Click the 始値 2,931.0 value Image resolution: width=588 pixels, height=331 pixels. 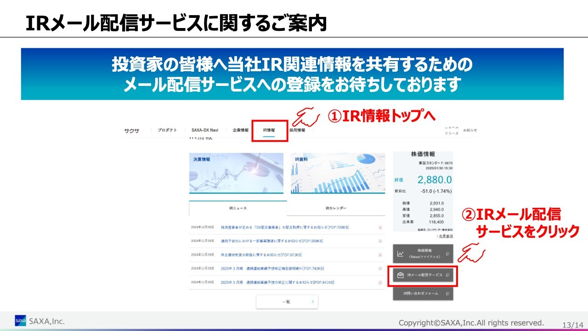(437, 203)
